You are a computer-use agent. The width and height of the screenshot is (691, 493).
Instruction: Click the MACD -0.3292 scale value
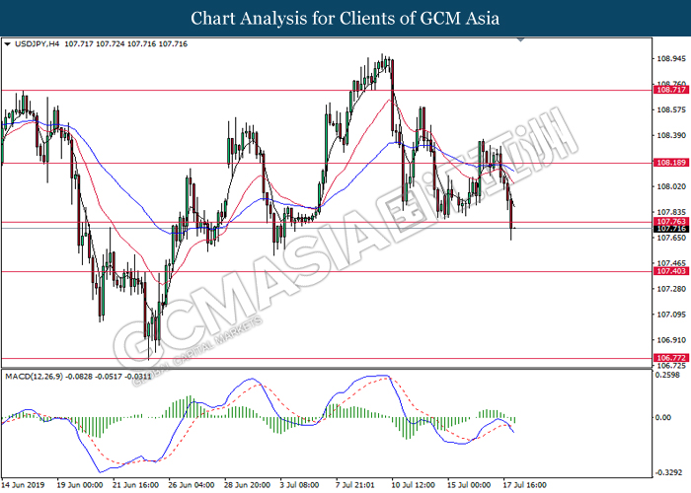pos(669,472)
